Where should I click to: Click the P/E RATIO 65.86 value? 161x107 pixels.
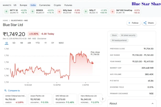[151, 81]
